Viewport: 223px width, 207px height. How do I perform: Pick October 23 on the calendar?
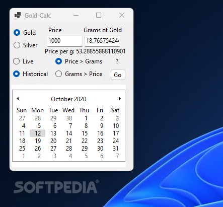pos(100,141)
